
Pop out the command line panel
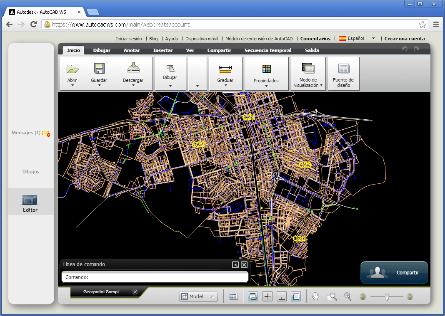click(235, 264)
